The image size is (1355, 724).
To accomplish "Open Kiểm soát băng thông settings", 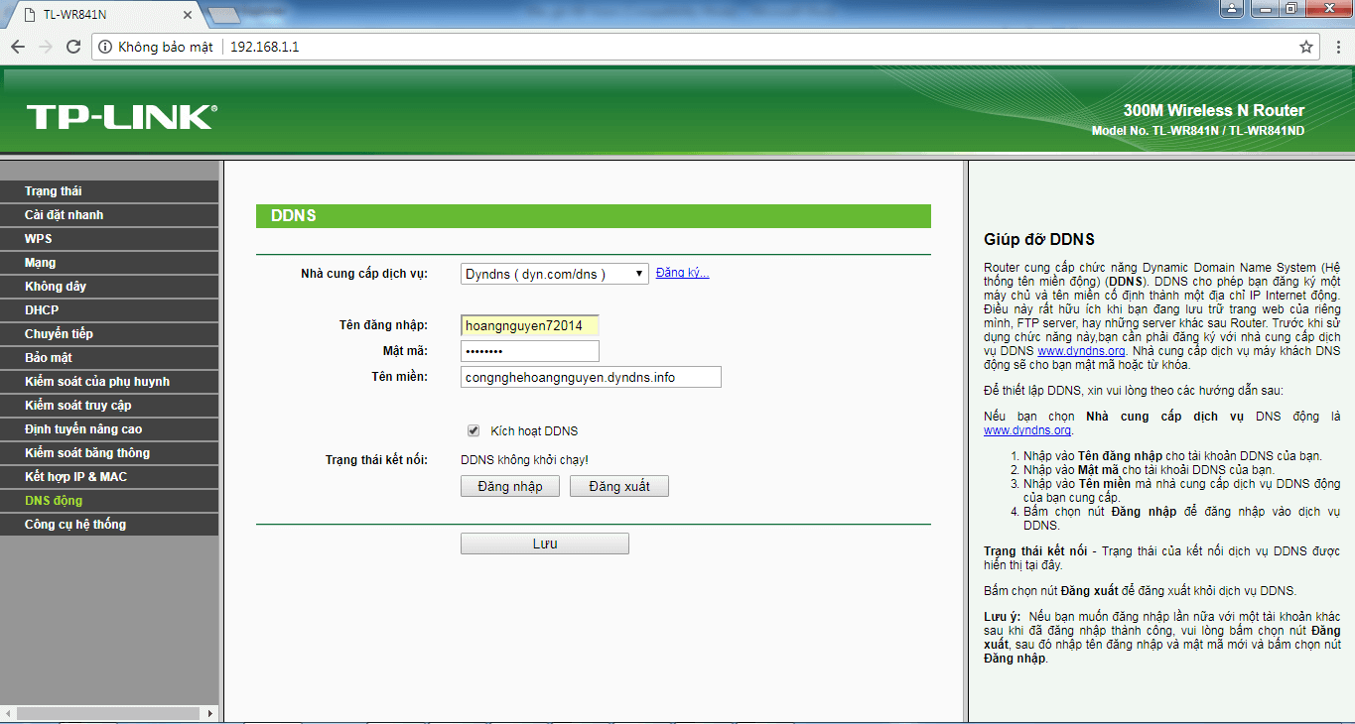I will 87,453.
